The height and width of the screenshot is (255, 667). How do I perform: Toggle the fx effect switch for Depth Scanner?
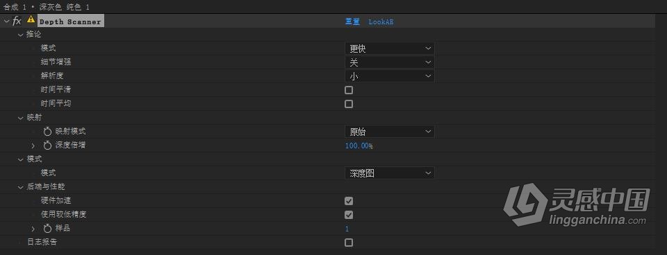coord(17,21)
